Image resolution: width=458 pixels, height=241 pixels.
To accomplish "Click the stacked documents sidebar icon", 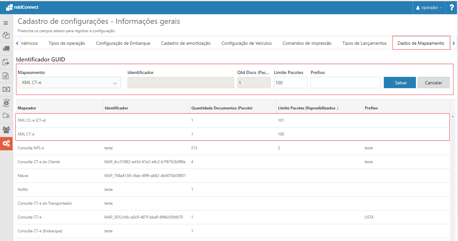I will coord(6,35).
